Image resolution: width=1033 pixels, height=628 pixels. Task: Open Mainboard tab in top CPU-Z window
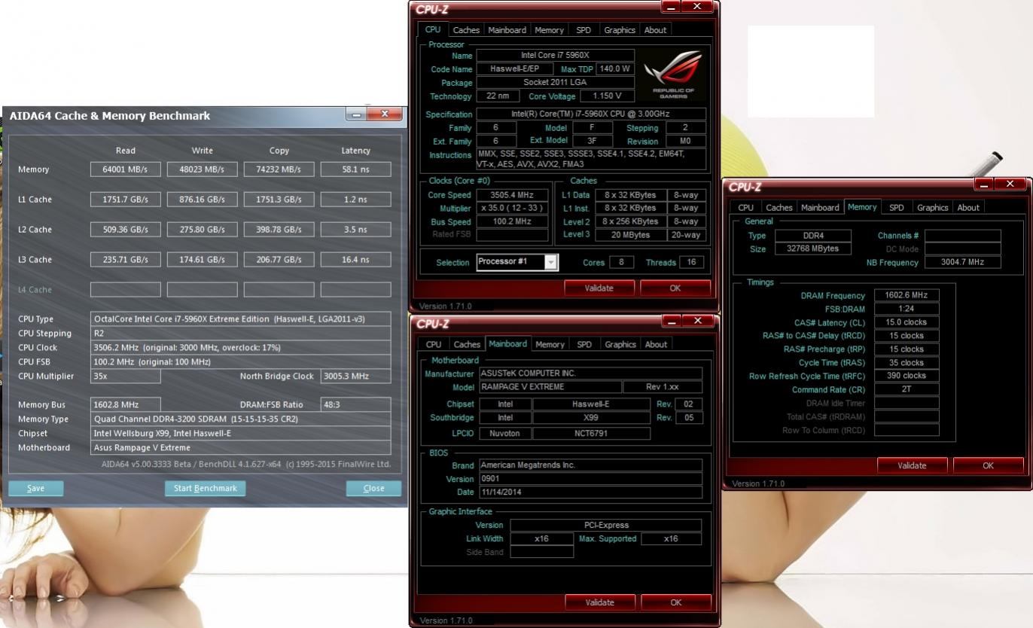point(507,30)
